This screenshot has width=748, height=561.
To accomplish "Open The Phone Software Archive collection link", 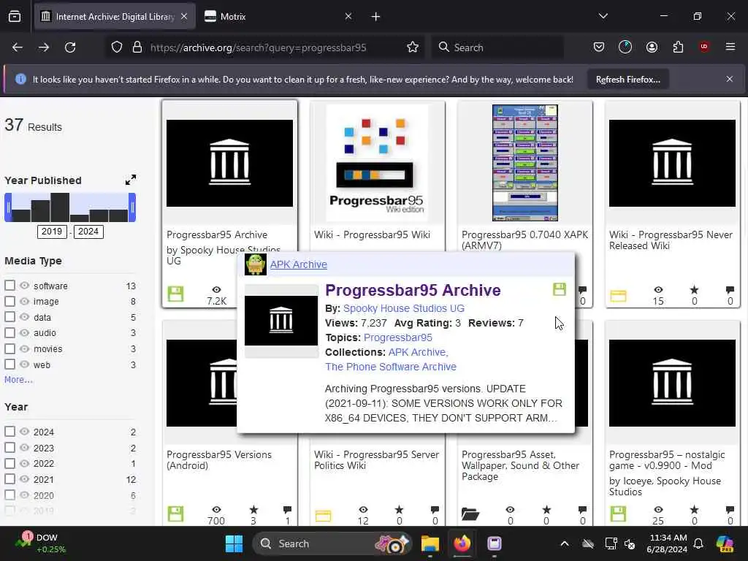I will [x=391, y=367].
